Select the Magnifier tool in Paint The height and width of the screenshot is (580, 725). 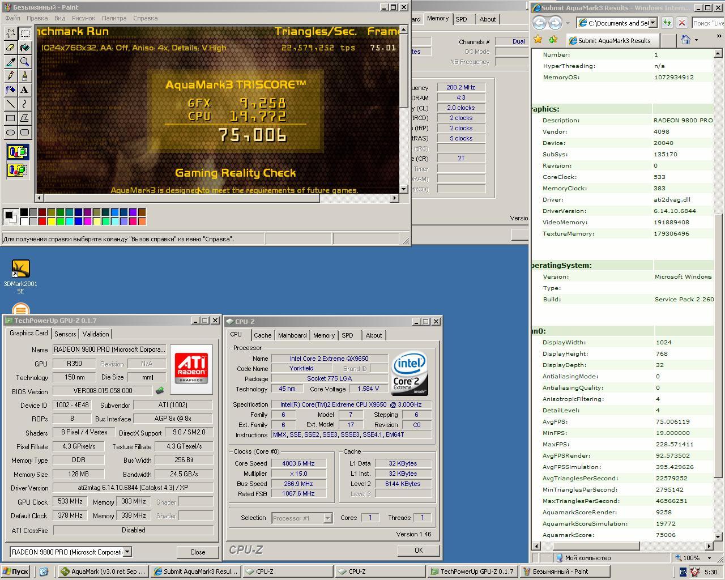pos(24,62)
